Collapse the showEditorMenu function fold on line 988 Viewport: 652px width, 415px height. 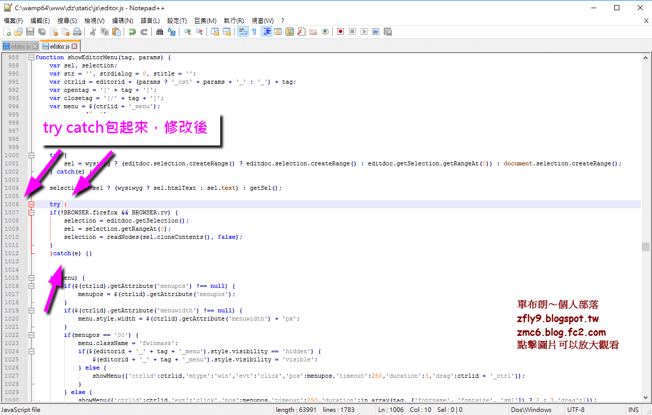coord(31,57)
